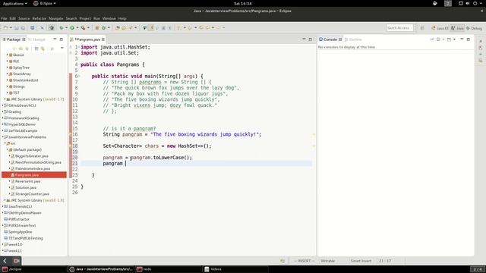Image resolution: width=486 pixels, height=273 pixels.
Task: Click the Collapse All icon in Package Explorer
Action: [x=36, y=49]
